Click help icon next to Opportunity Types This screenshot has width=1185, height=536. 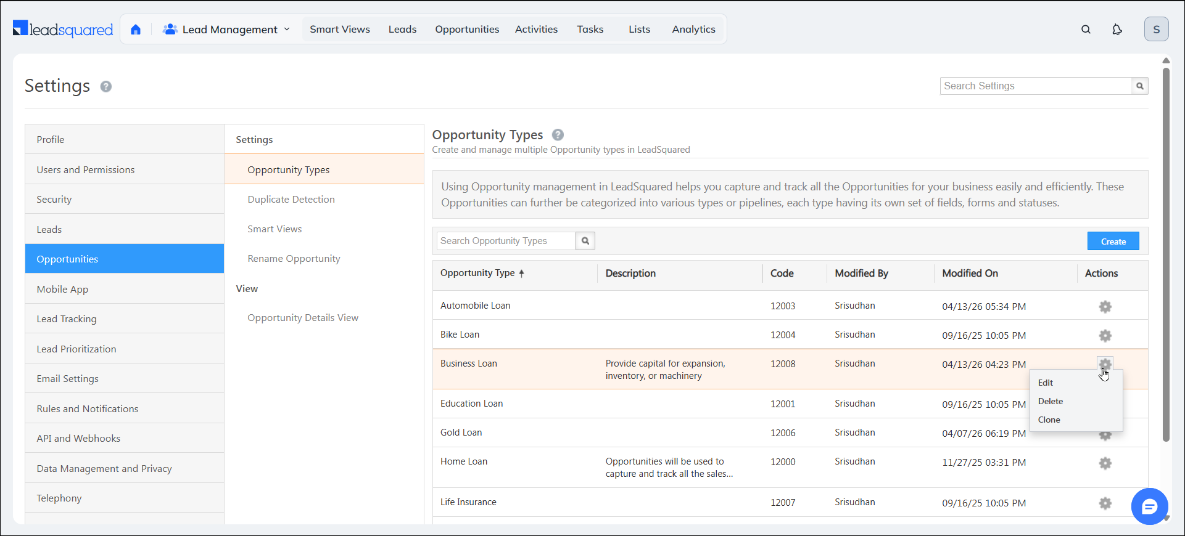pyautogui.click(x=558, y=135)
